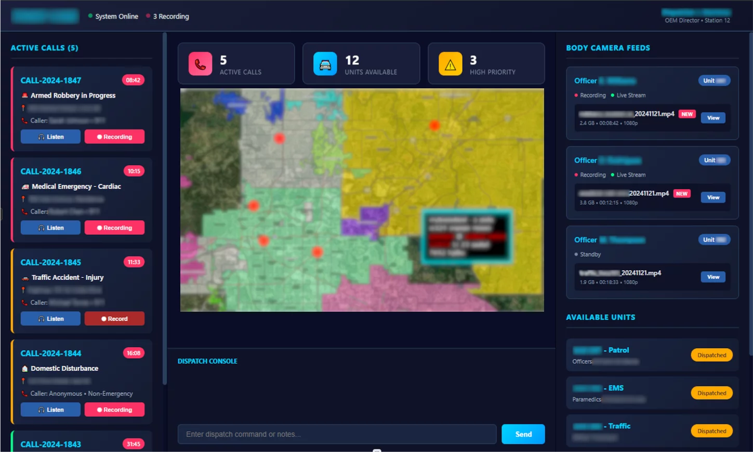The image size is (753, 452).
Task: Toggle Recording on call CALL-2024-1844
Action: click(x=114, y=409)
